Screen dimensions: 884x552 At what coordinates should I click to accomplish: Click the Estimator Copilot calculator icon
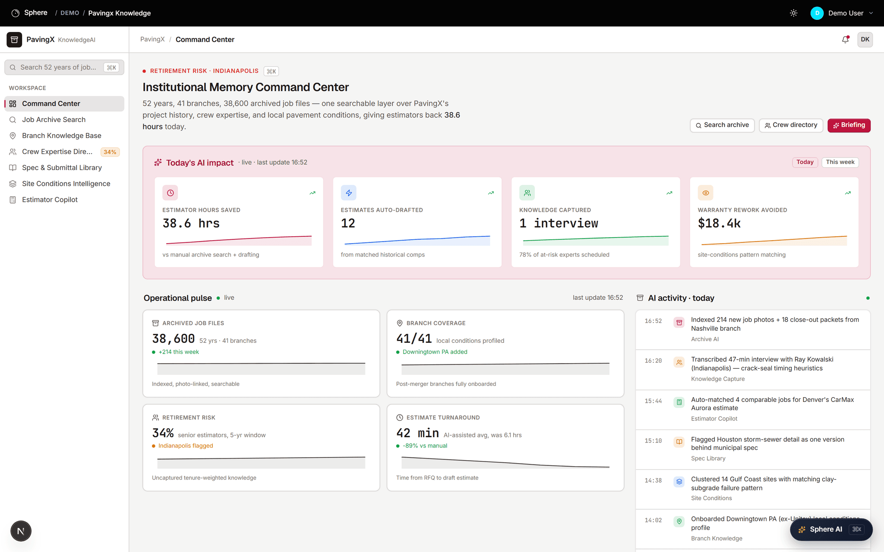pyautogui.click(x=13, y=199)
